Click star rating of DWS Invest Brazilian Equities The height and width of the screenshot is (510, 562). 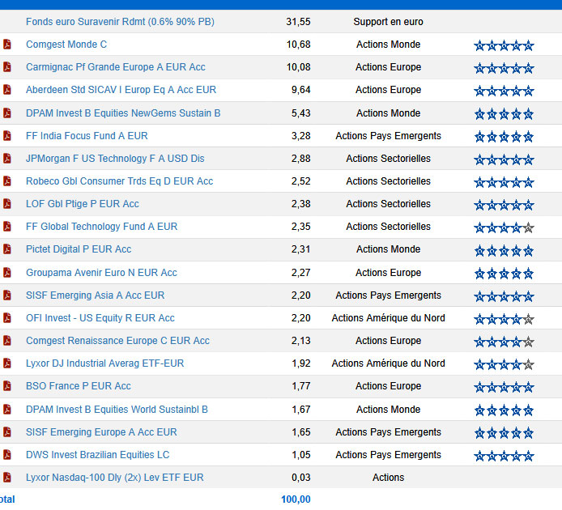(504, 456)
